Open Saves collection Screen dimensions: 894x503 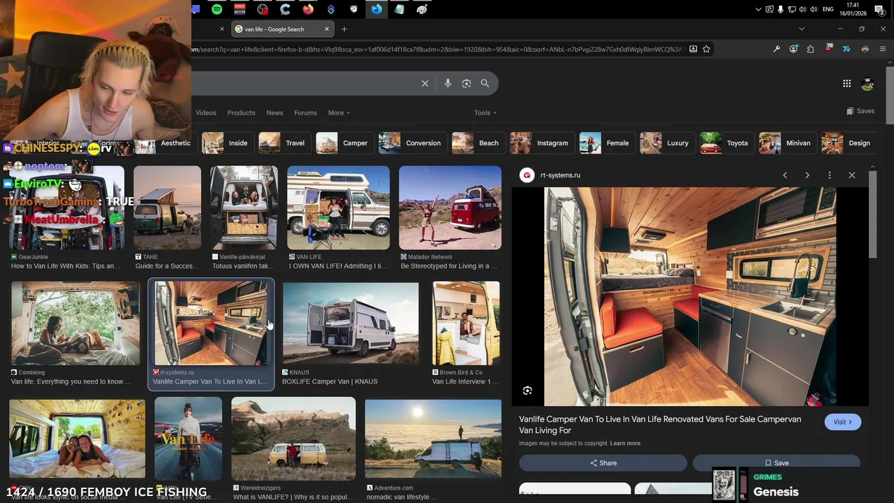point(860,111)
